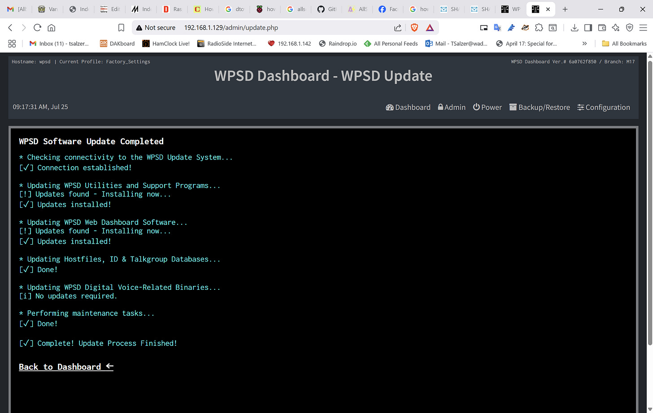The height and width of the screenshot is (413, 653).
Task: Open a new browser tab
Action: tap(565, 9)
